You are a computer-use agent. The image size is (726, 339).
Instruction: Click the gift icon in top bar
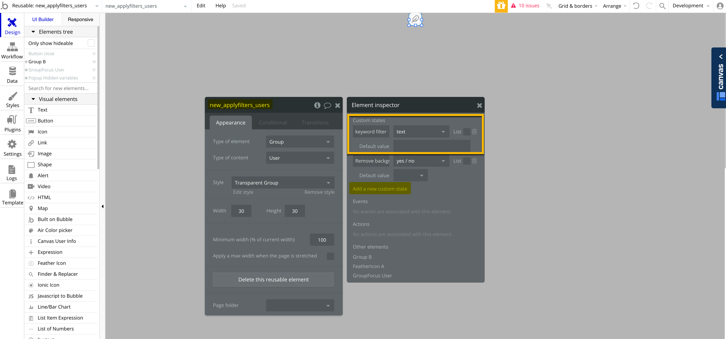pos(501,6)
